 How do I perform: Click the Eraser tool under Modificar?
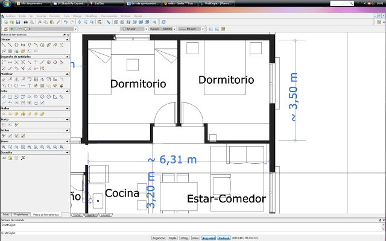[4, 79]
